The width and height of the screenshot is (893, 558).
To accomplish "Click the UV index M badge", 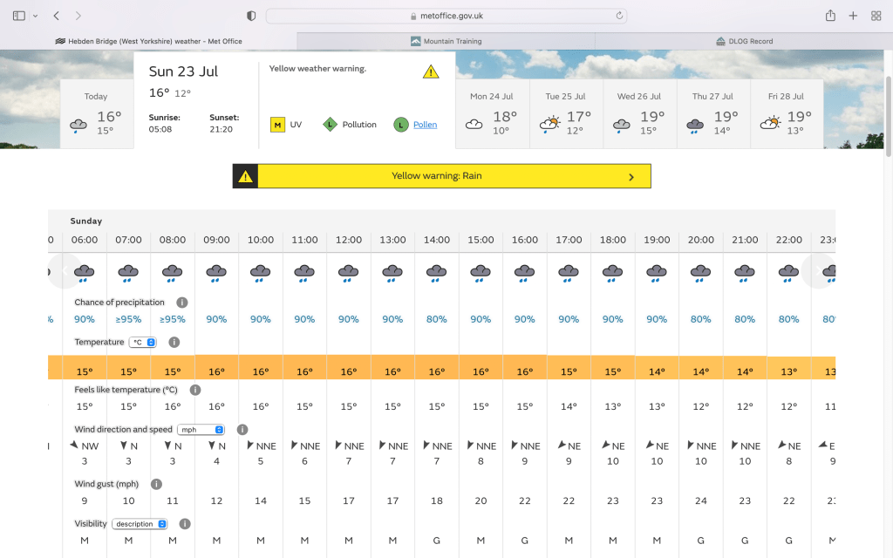I will click(277, 125).
